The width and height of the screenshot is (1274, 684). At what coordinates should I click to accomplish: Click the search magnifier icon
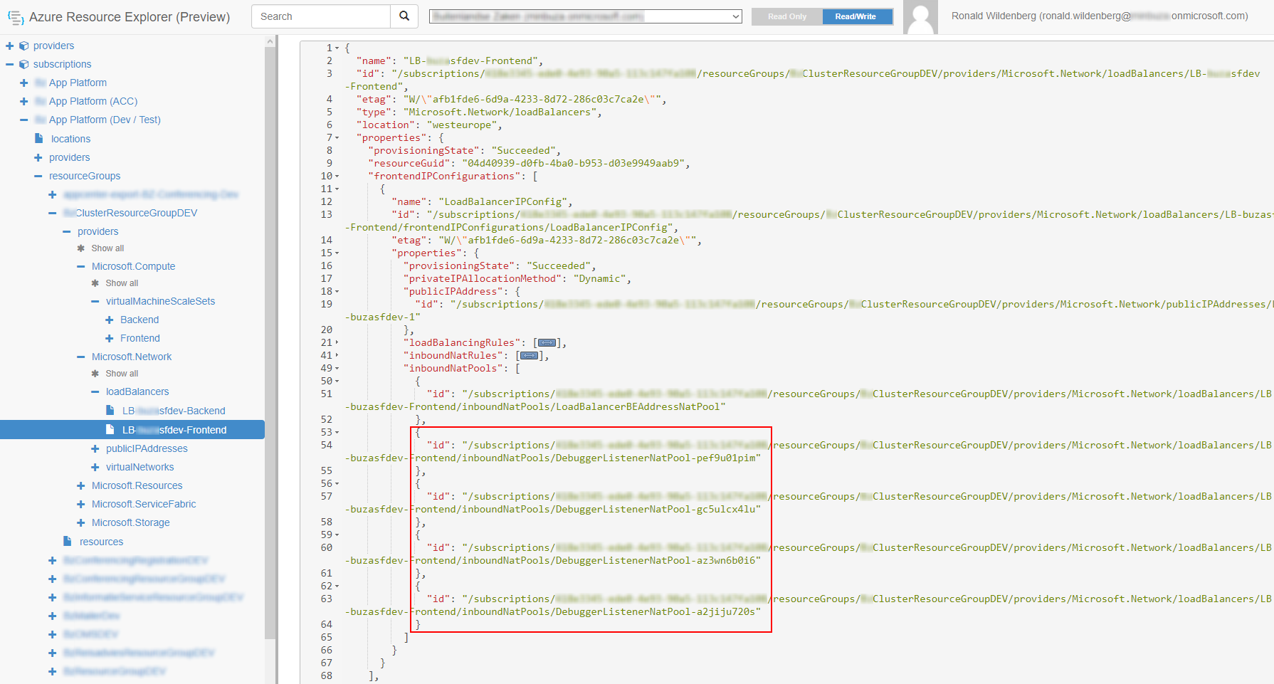(x=404, y=16)
